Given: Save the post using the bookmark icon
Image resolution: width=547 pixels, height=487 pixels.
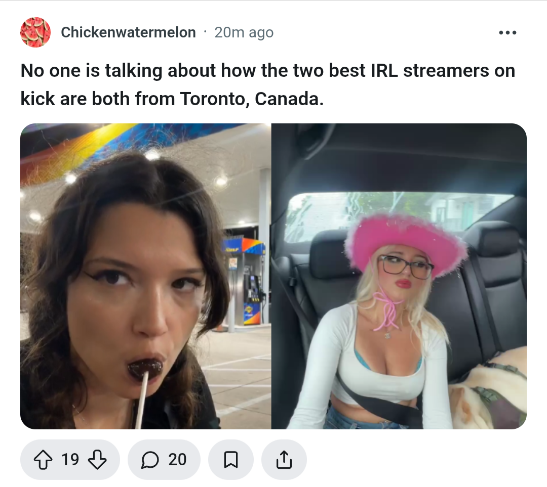Looking at the screenshot, I should click(230, 460).
